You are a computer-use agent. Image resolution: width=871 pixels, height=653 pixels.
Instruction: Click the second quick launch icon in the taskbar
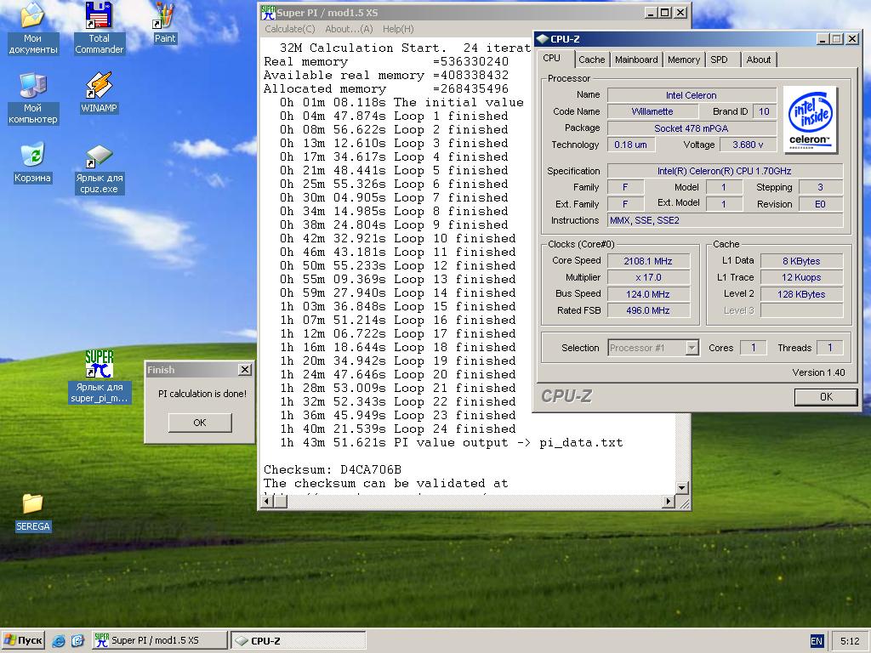[77, 641]
